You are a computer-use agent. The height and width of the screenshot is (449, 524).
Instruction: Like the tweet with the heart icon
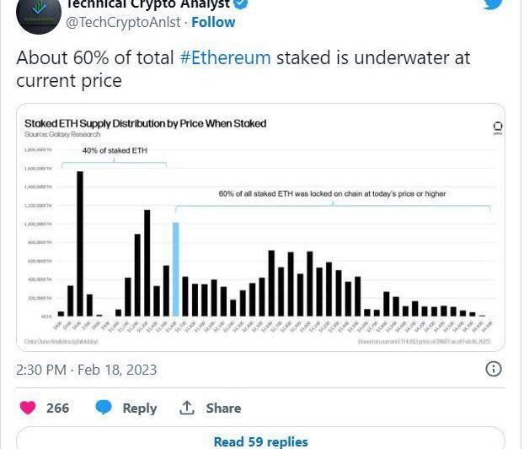(x=28, y=408)
